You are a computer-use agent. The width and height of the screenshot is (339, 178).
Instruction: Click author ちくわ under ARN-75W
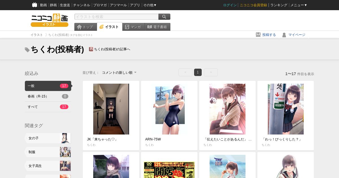pos(149,145)
